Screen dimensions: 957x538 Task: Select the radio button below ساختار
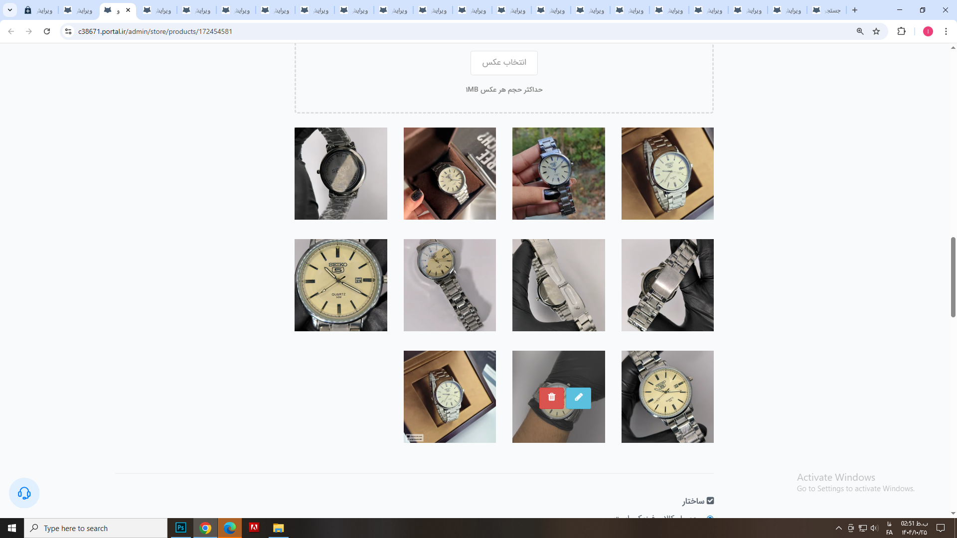tap(710, 518)
